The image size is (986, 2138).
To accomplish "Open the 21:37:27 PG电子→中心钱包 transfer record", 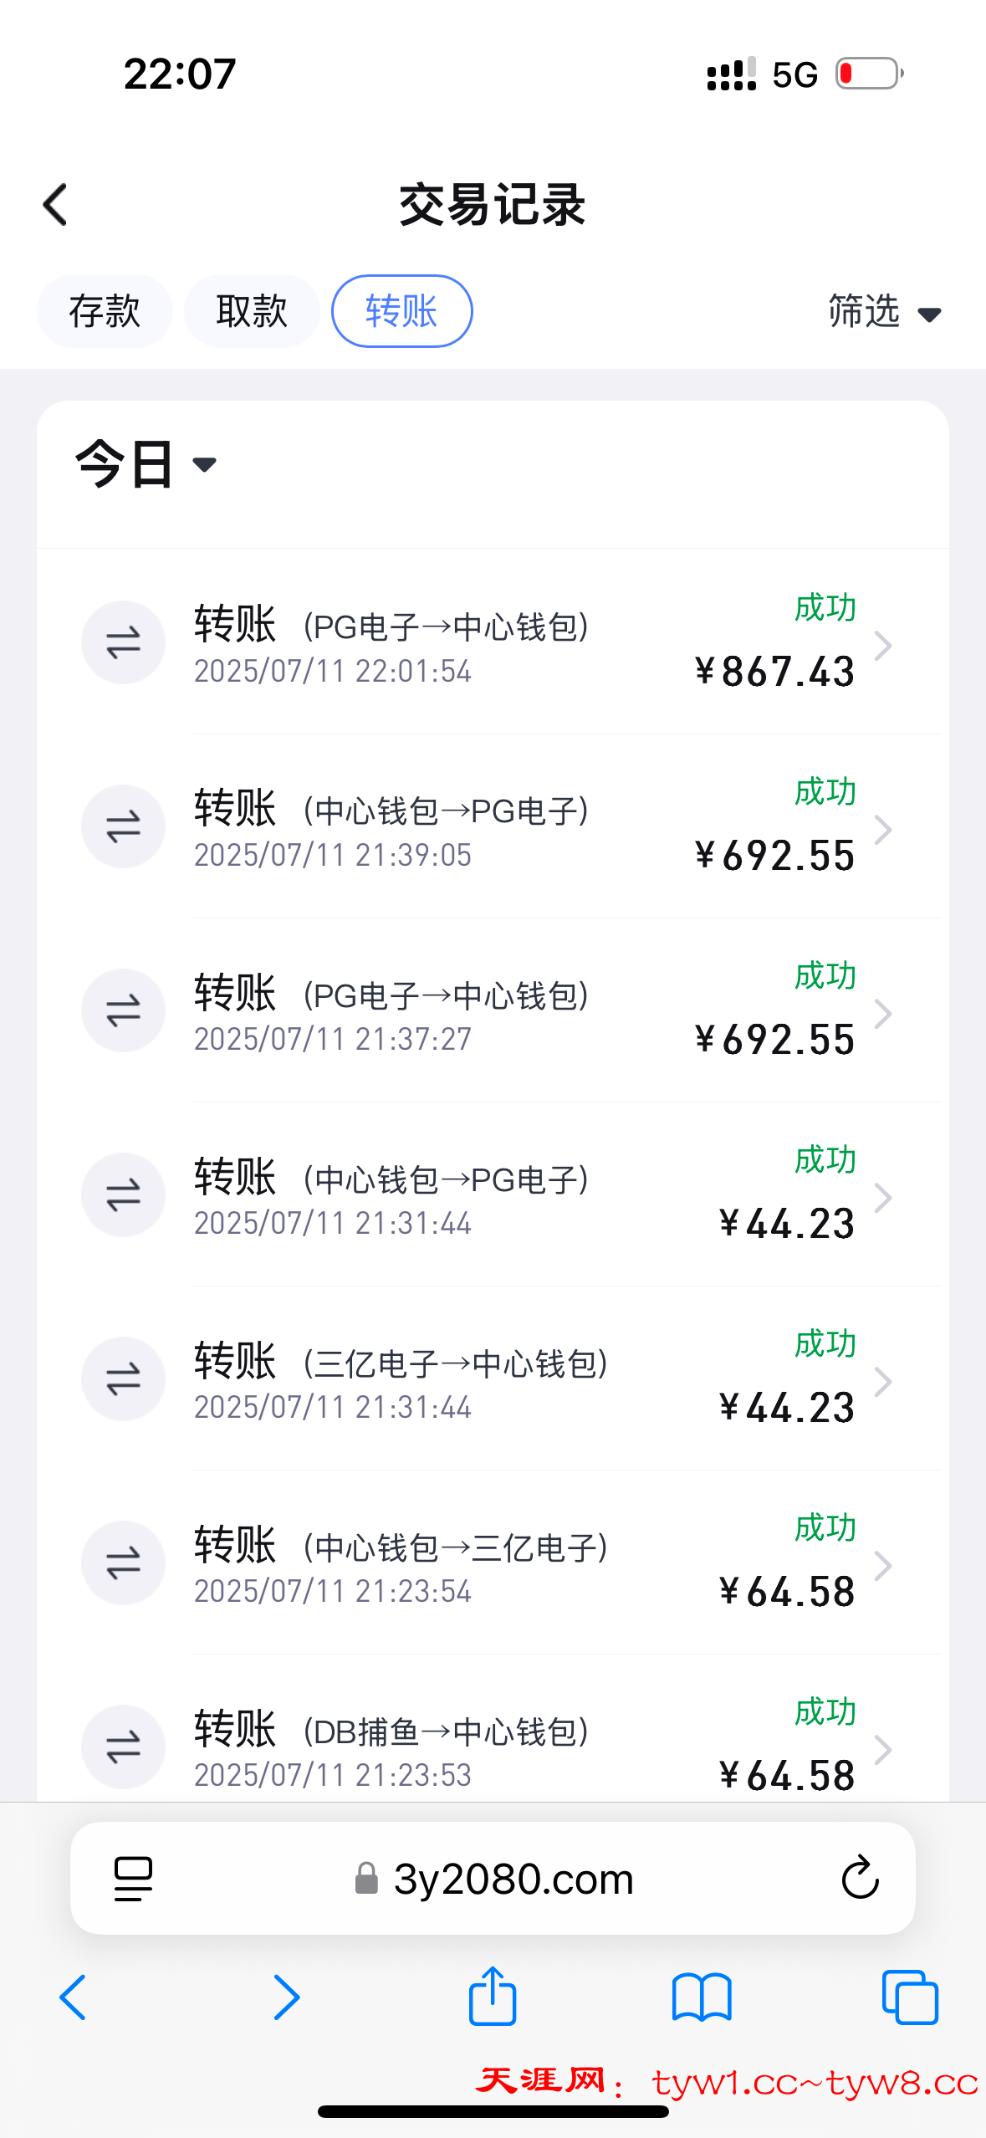I will click(x=485, y=1012).
